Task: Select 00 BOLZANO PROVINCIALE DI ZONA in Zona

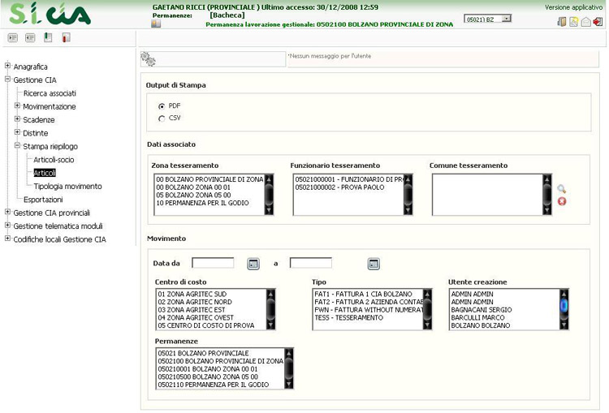Action: [x=209, y=179]
